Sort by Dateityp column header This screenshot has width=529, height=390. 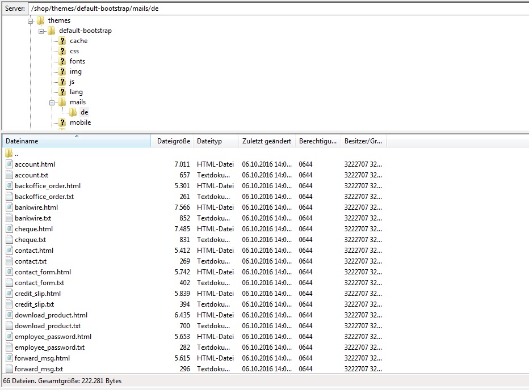tap(216, 141)
